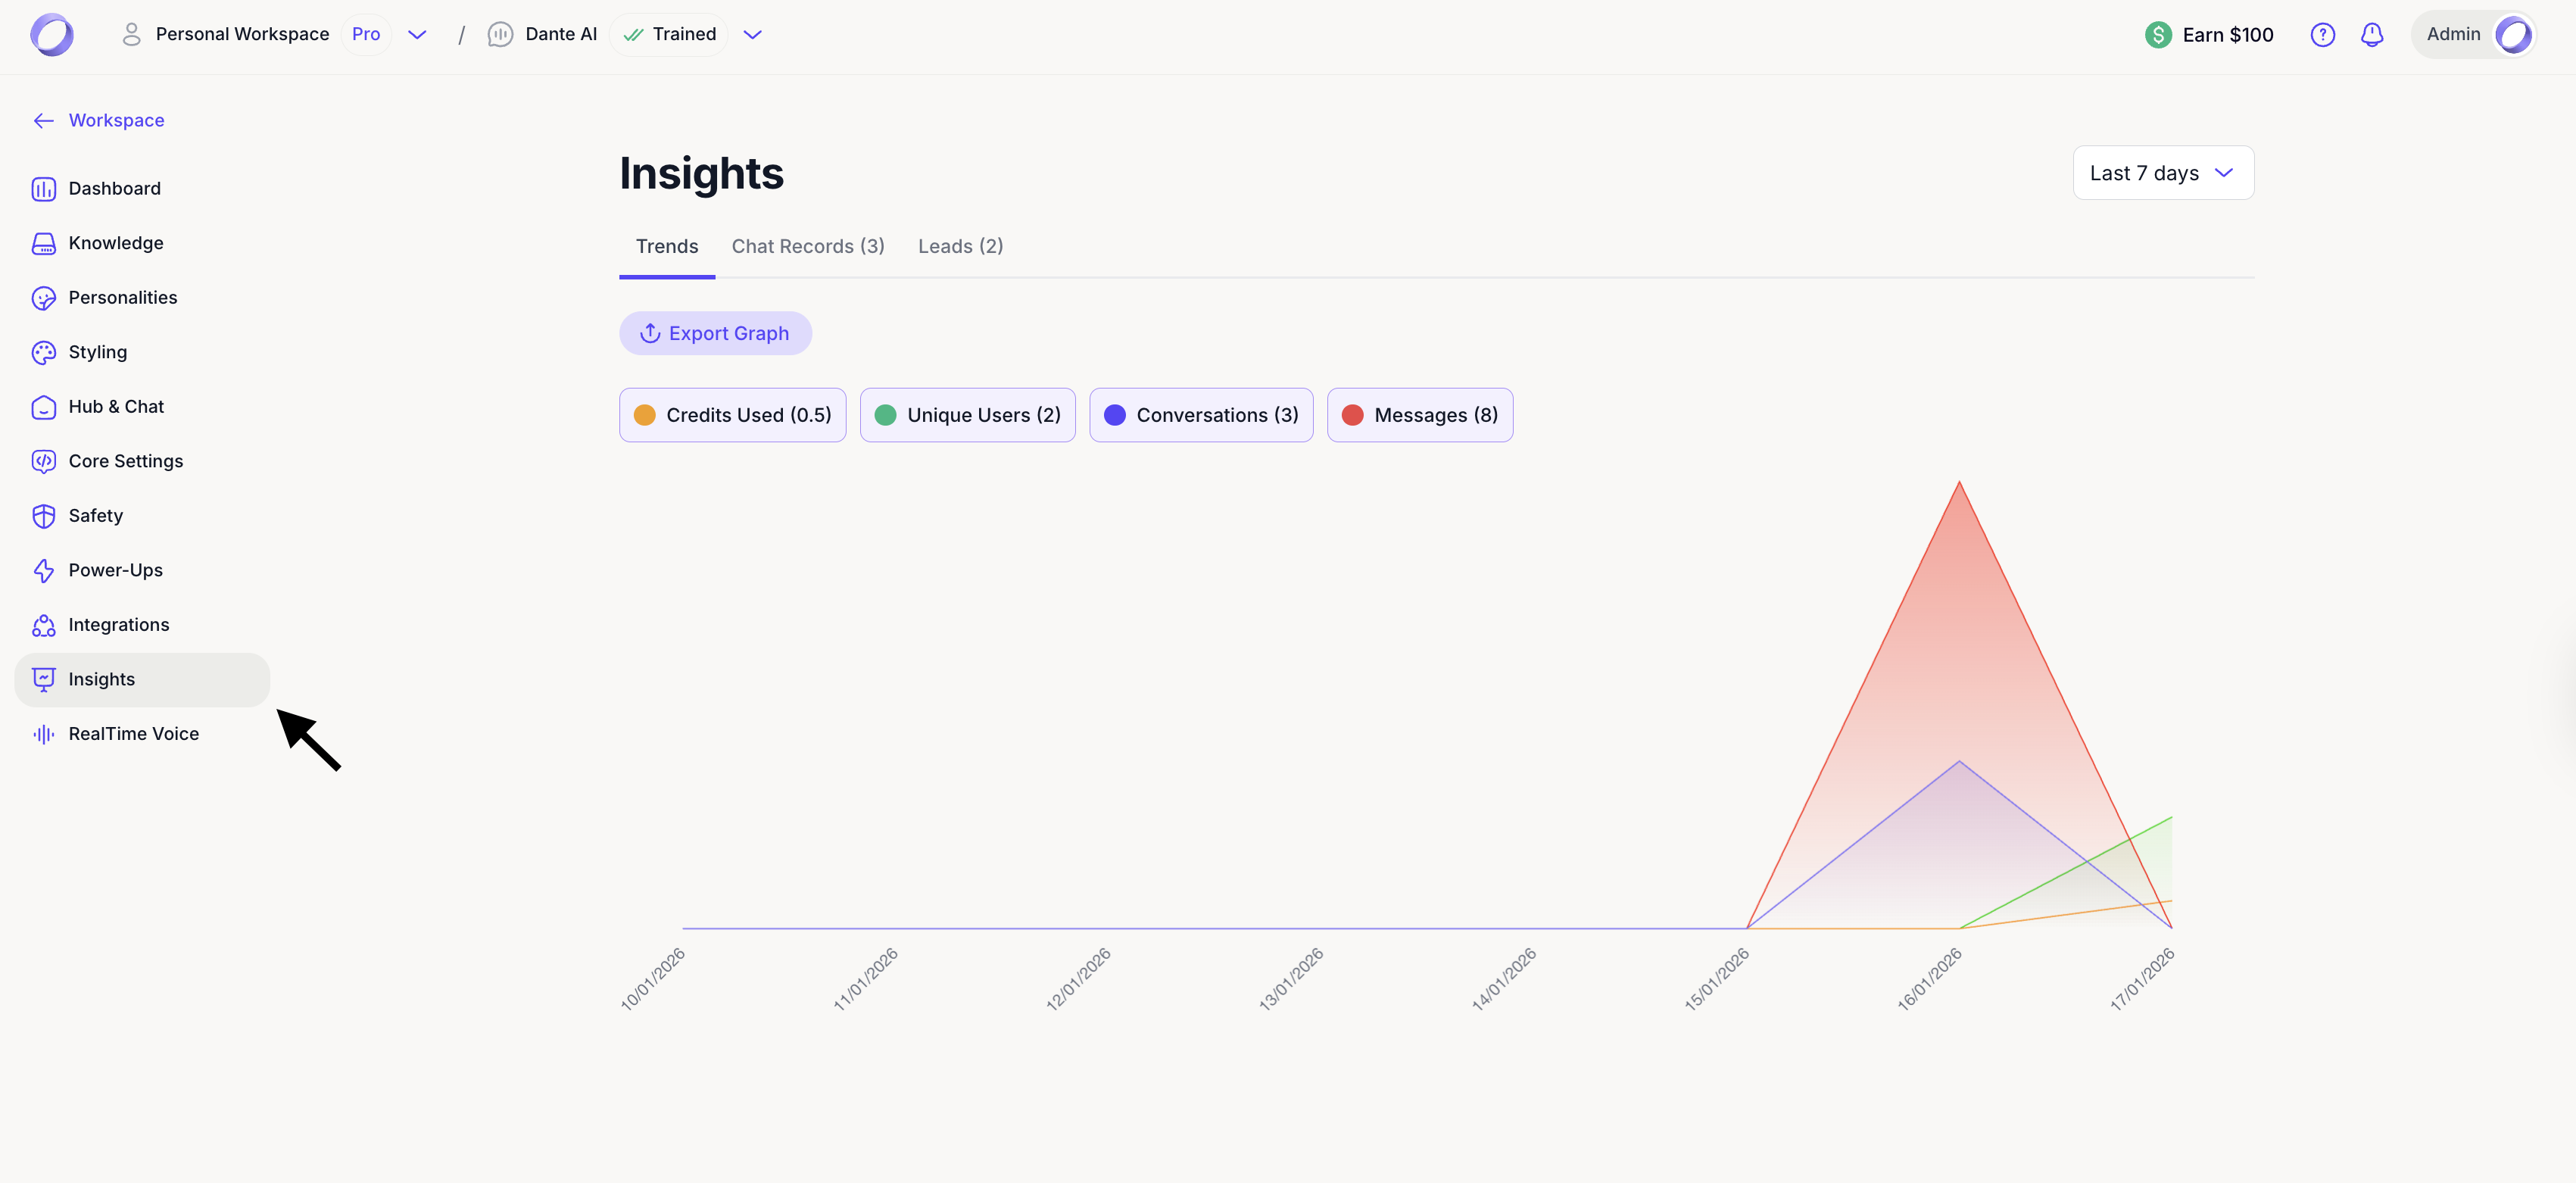Open Power-Ups lightning icon
Viewport: 2576px width, 1183px height.
click(x=43, y=570)
